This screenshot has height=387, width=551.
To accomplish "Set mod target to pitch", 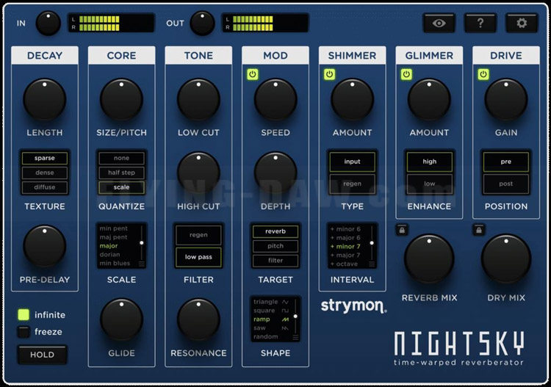I will pos(275,246).
